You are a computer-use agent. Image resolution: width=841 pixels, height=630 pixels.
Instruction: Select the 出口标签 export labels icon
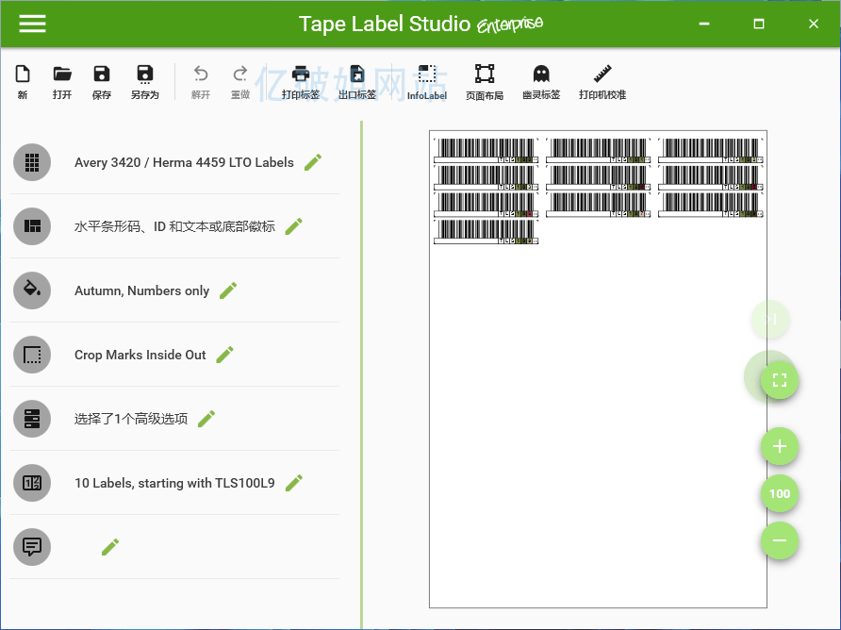(357, 81)
